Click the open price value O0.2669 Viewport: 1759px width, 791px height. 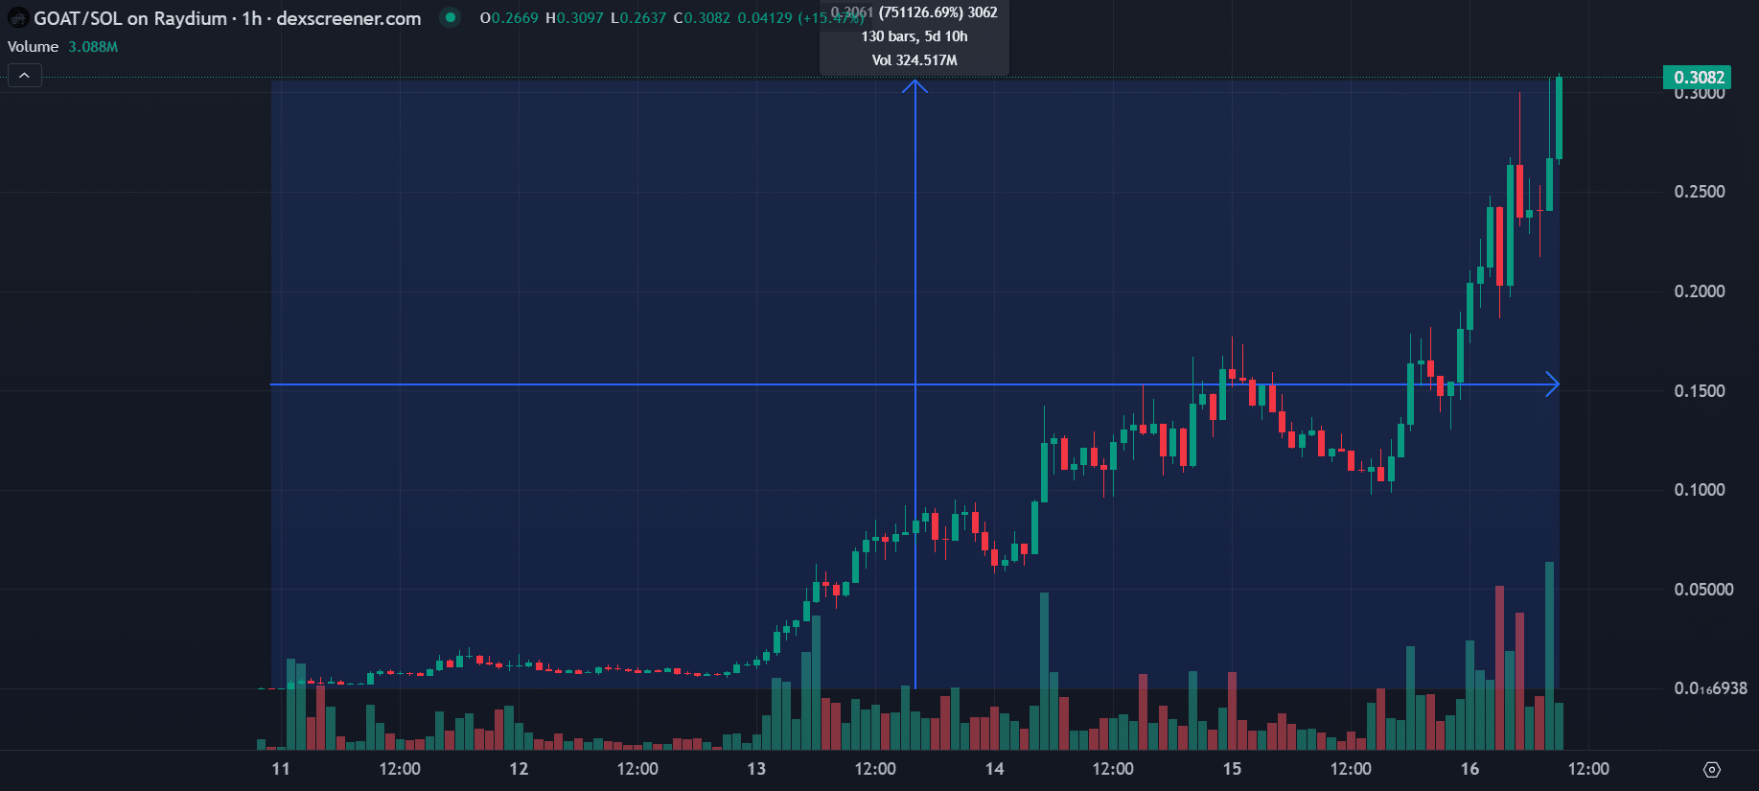509,18
